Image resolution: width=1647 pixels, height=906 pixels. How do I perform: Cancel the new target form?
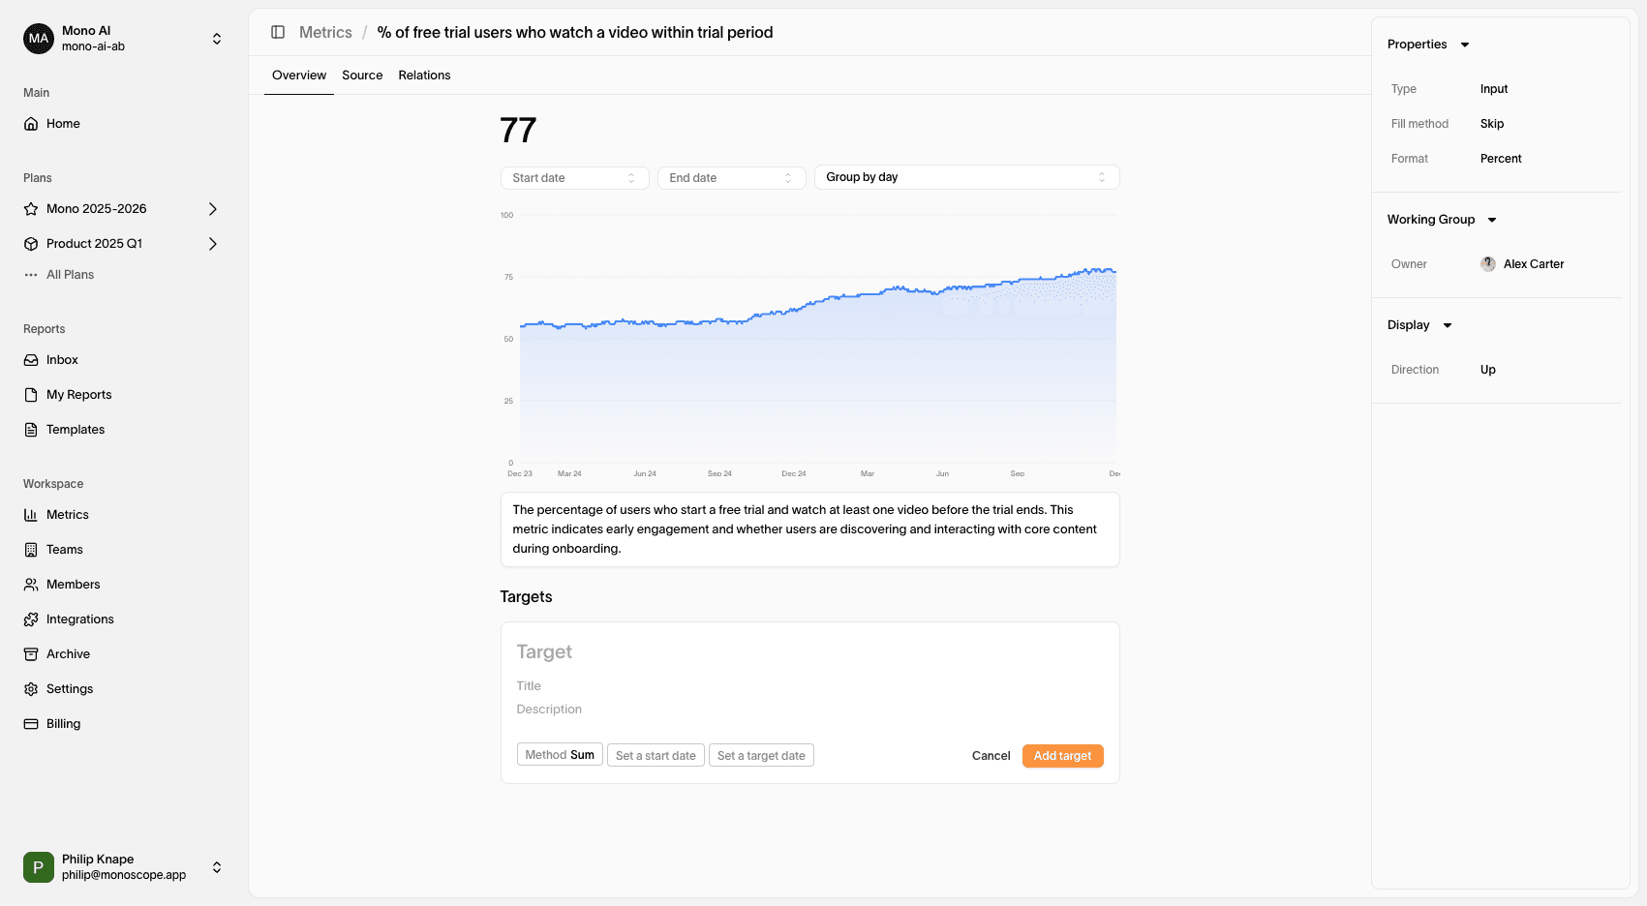point(991,756)
